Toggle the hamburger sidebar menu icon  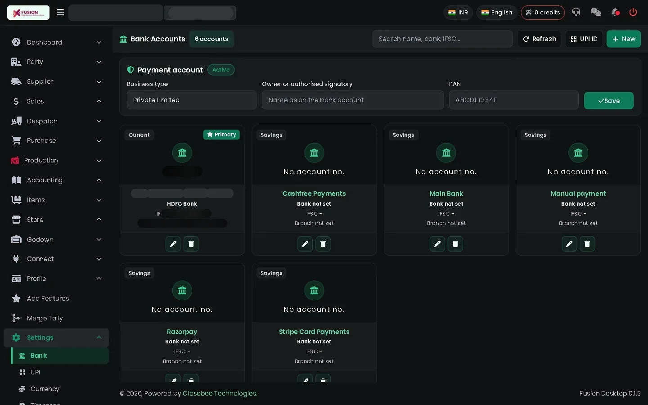60,12
